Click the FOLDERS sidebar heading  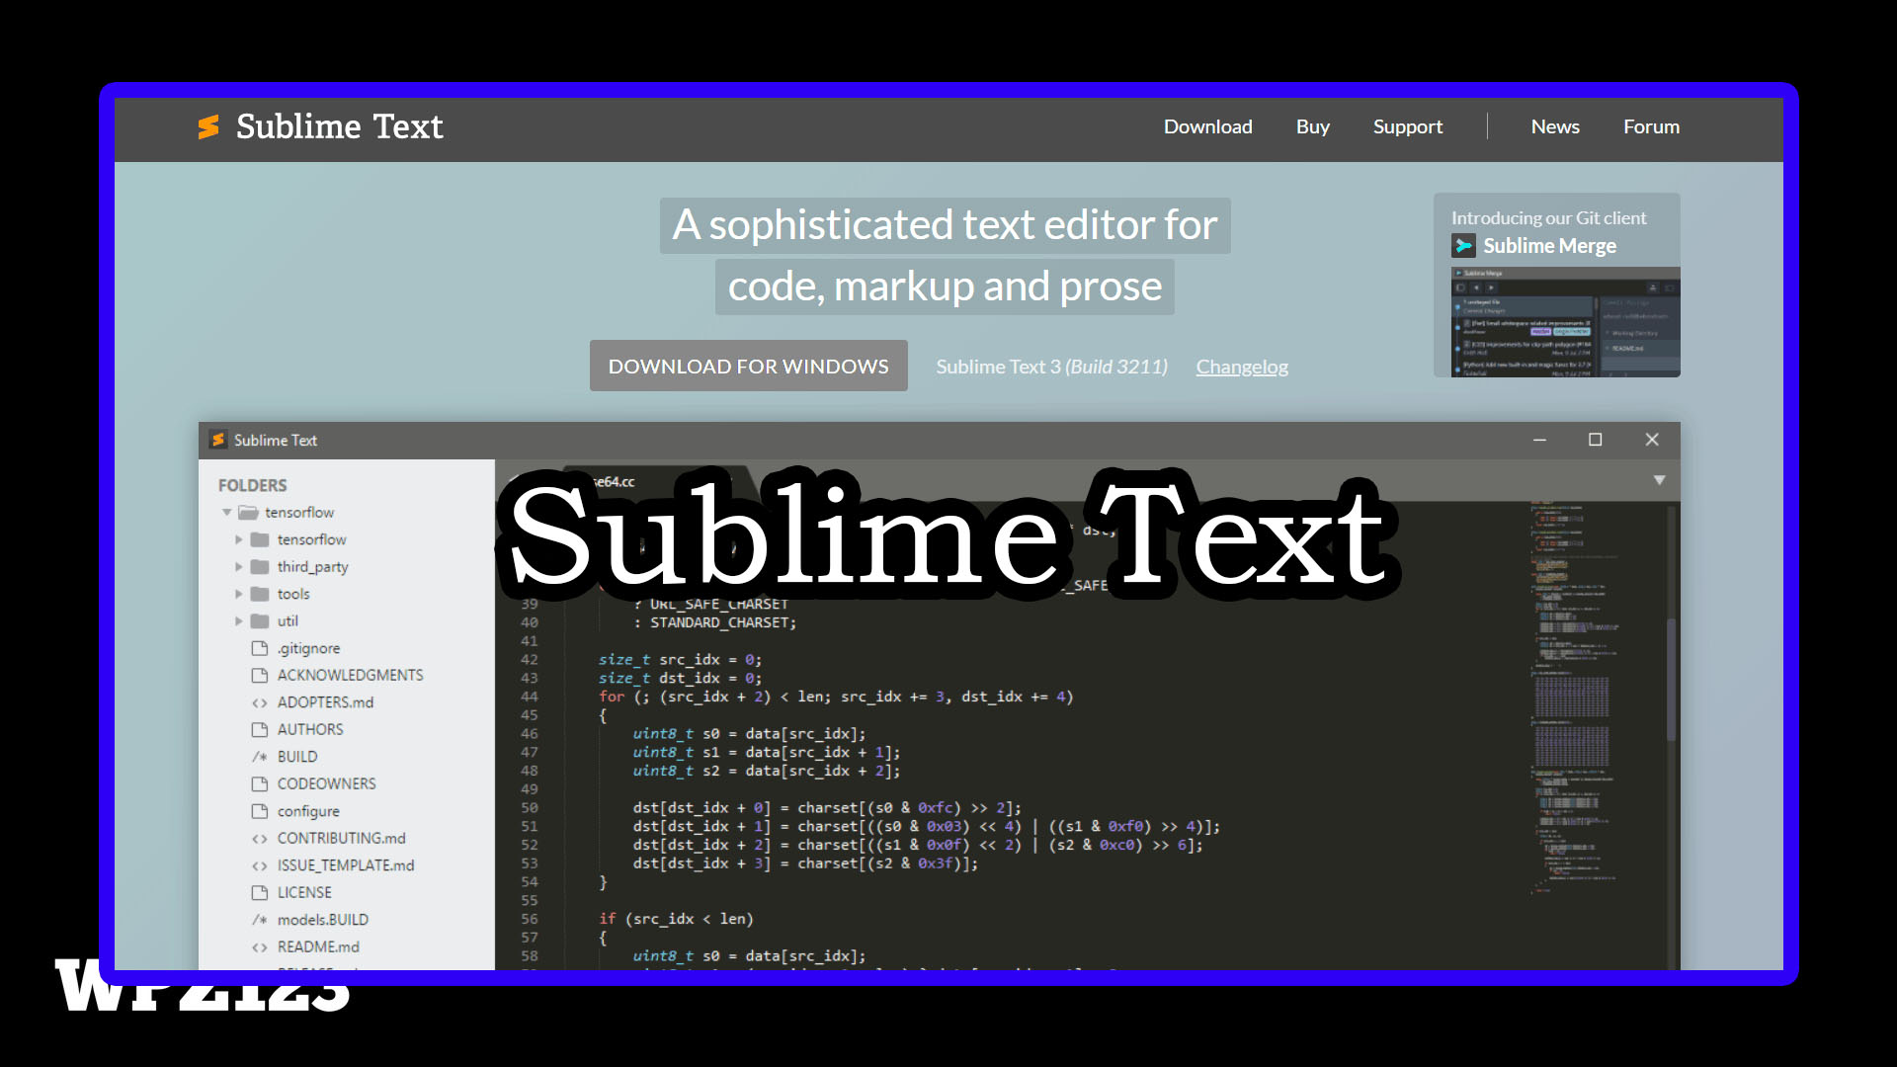click(252, 485)
